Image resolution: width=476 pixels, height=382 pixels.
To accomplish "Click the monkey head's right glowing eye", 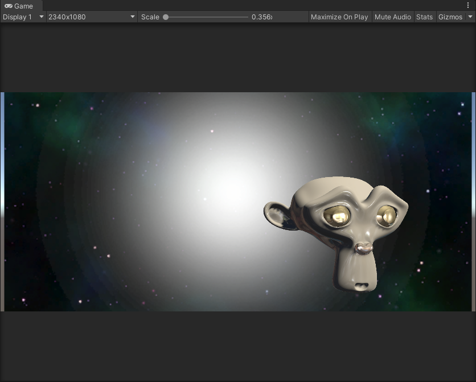I will pos(387,216).
